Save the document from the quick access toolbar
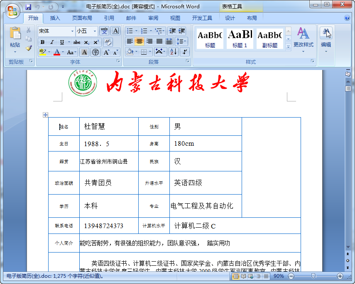Image resolution: width=355 pixels, height=284 pixels. point(28,7)
